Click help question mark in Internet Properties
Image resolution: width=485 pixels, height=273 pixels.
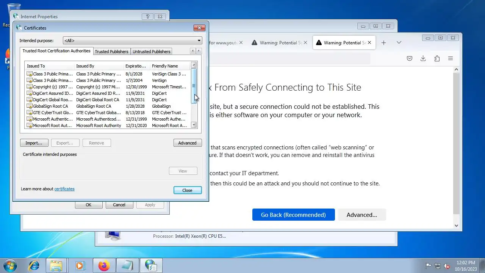[x=147, y=17]
